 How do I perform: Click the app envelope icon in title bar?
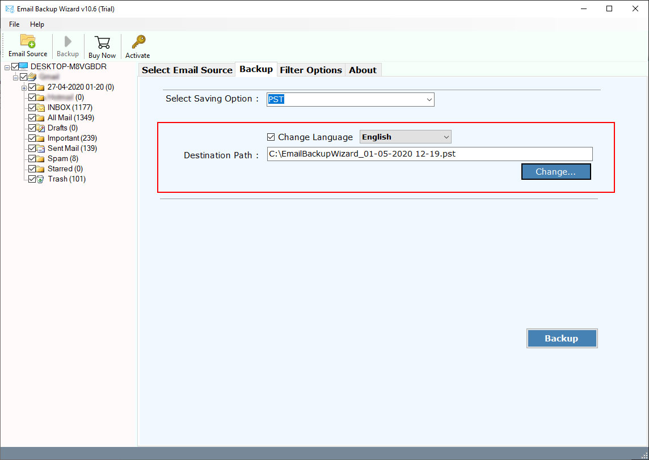[10, 9]
